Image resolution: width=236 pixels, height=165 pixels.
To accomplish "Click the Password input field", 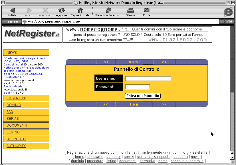I will tap(137, 87).
